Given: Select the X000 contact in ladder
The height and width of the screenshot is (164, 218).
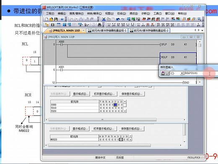Looking at the screenshot, I should (x=61, y=44).
